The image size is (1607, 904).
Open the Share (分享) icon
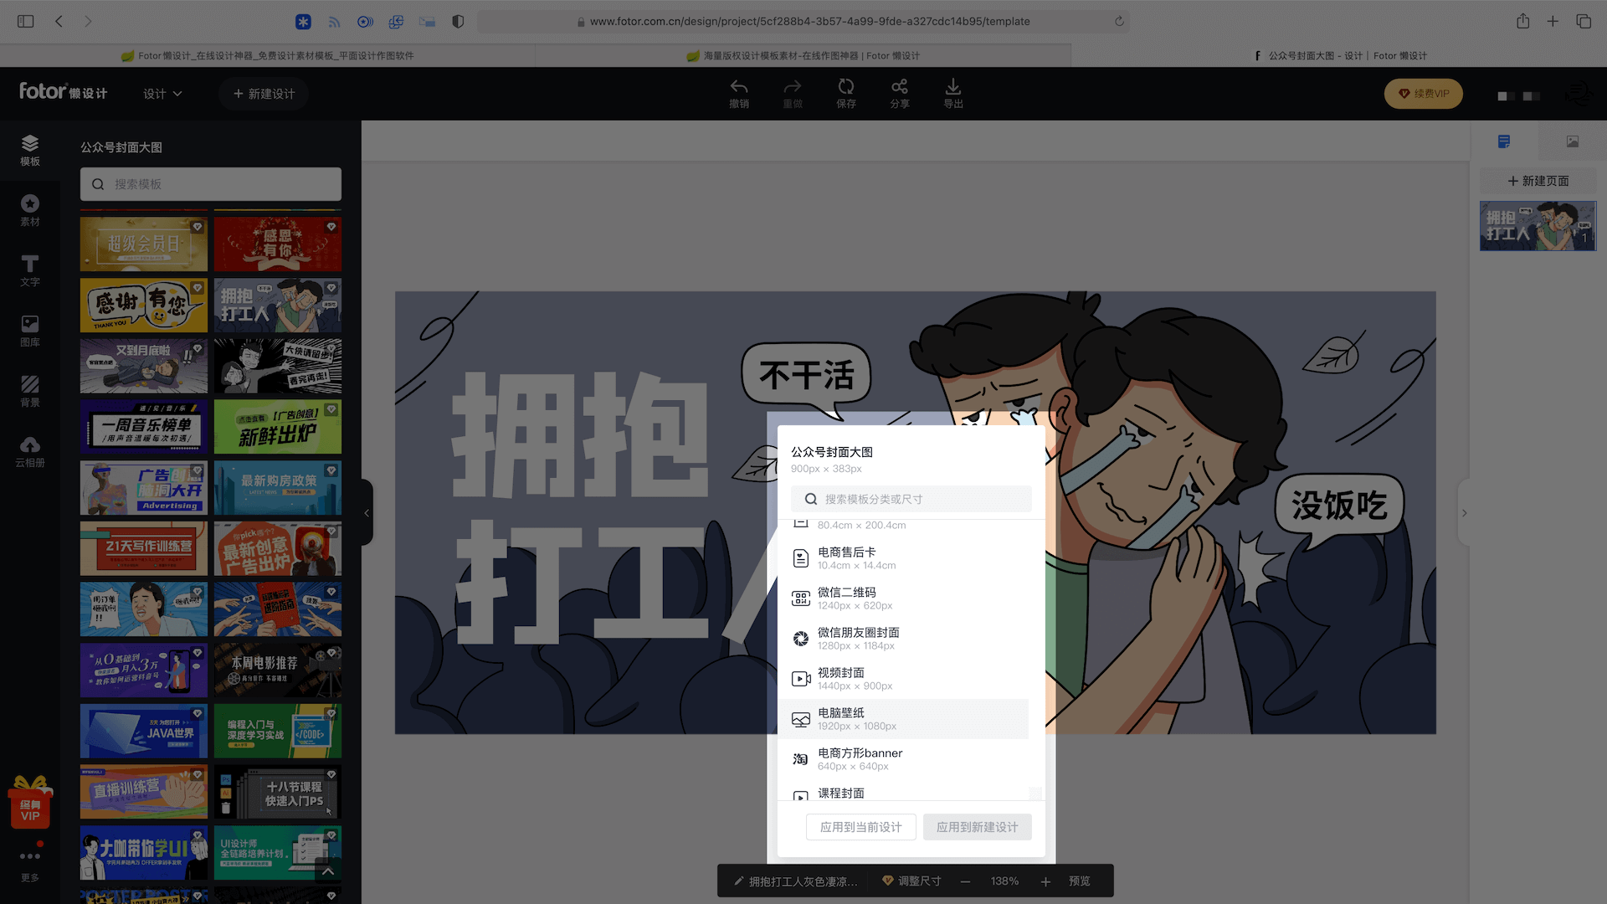click(x=899, y=87)
